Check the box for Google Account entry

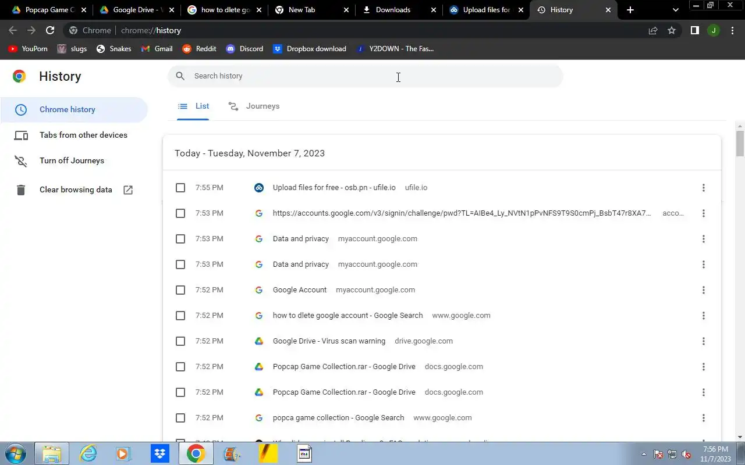pos(180,290)
